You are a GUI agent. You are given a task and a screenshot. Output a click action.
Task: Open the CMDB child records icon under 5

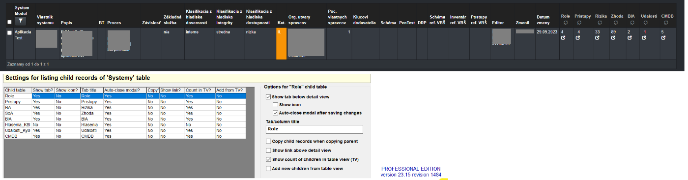(x=664, y=37)
